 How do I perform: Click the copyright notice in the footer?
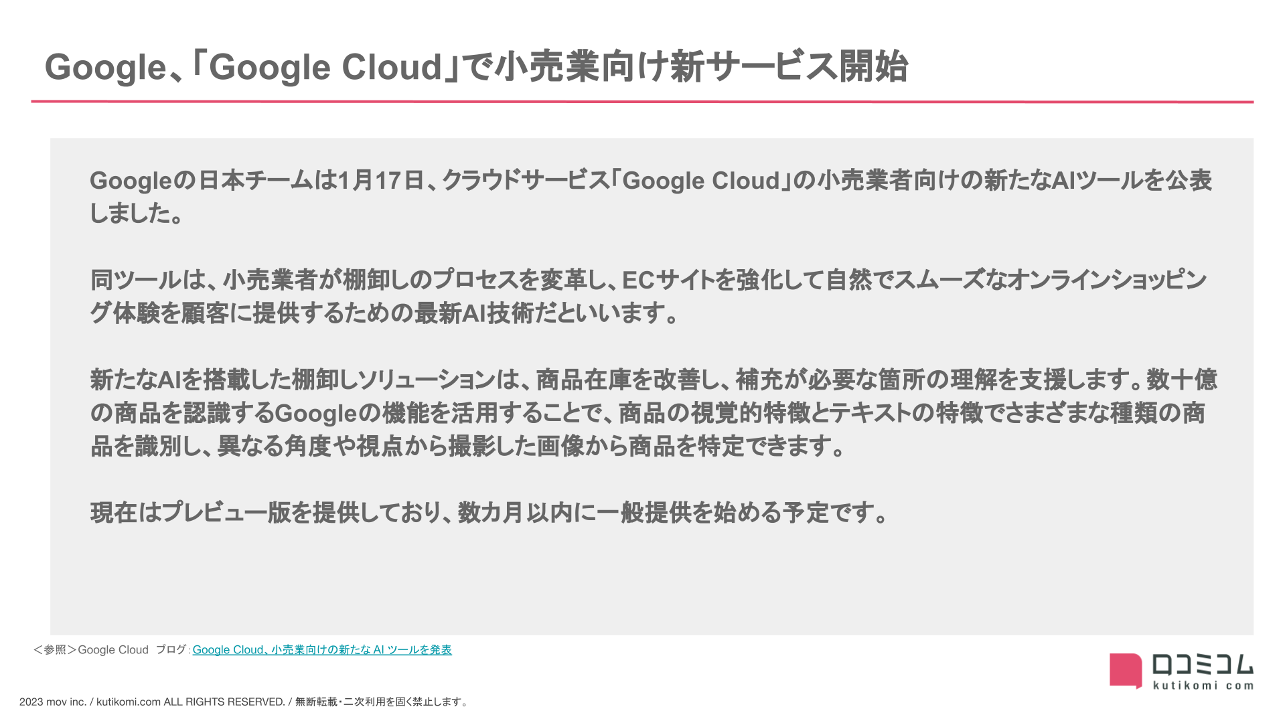244,702
